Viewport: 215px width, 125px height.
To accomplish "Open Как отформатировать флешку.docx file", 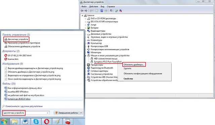I will point(23,88).
